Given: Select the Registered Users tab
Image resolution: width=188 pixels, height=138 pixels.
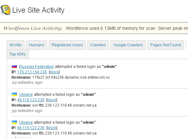Looking at the screenshot, I should click(x=67, y=45).
